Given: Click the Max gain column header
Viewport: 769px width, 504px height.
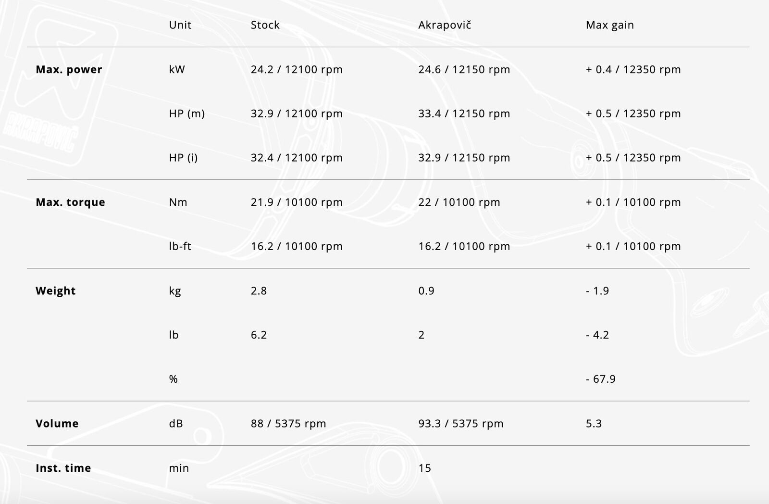Looking at the screenshot, I should pyautogui.click(x=609, y=25).
